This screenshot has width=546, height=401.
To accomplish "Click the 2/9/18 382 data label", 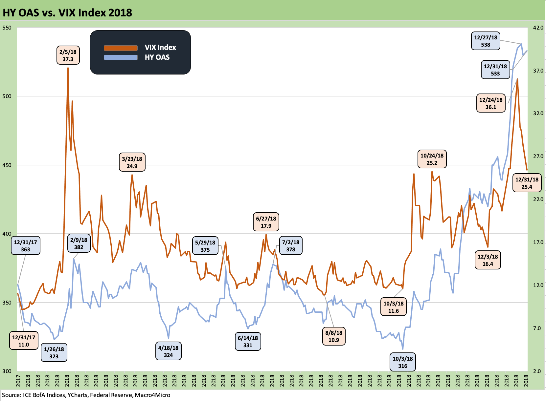I will [x=79, y=243].
